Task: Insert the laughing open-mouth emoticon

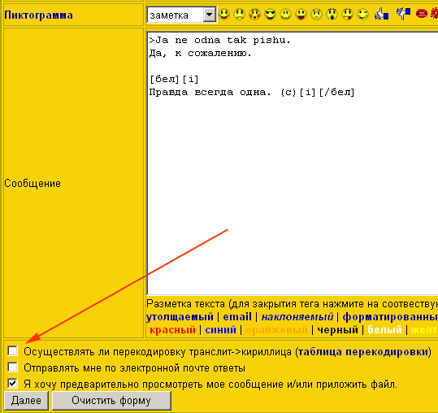Action: 301,15
